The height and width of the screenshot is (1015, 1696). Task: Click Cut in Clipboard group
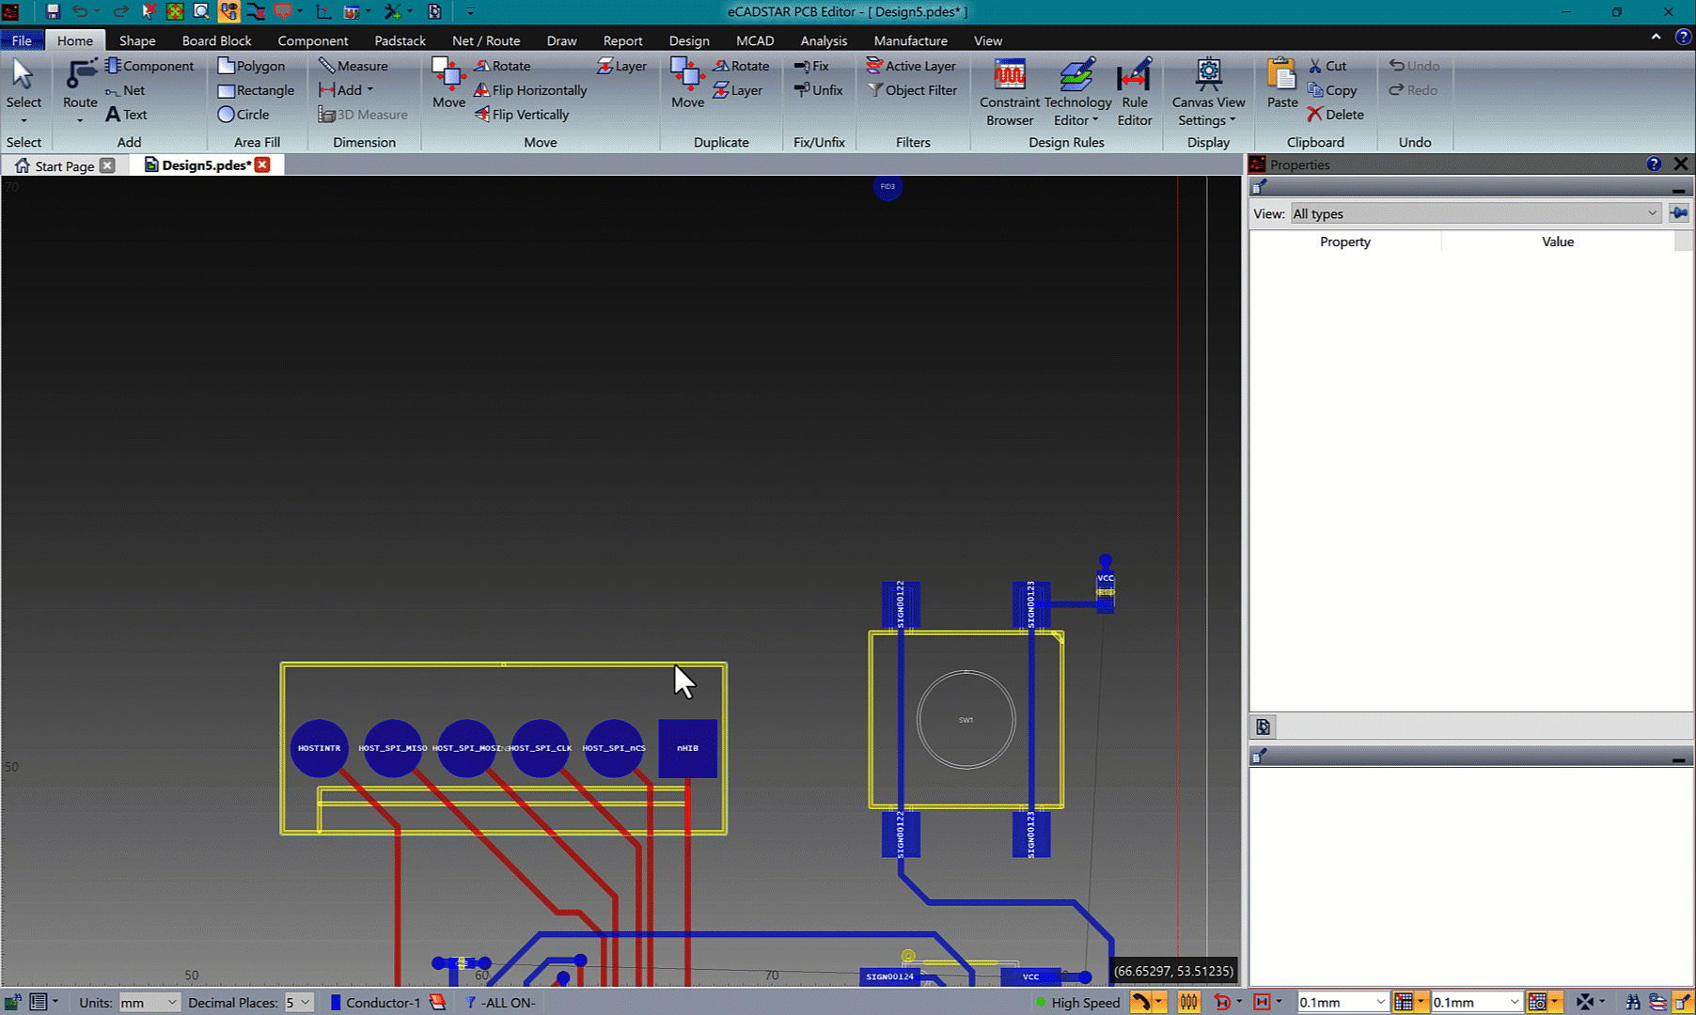click(1327, 66)
